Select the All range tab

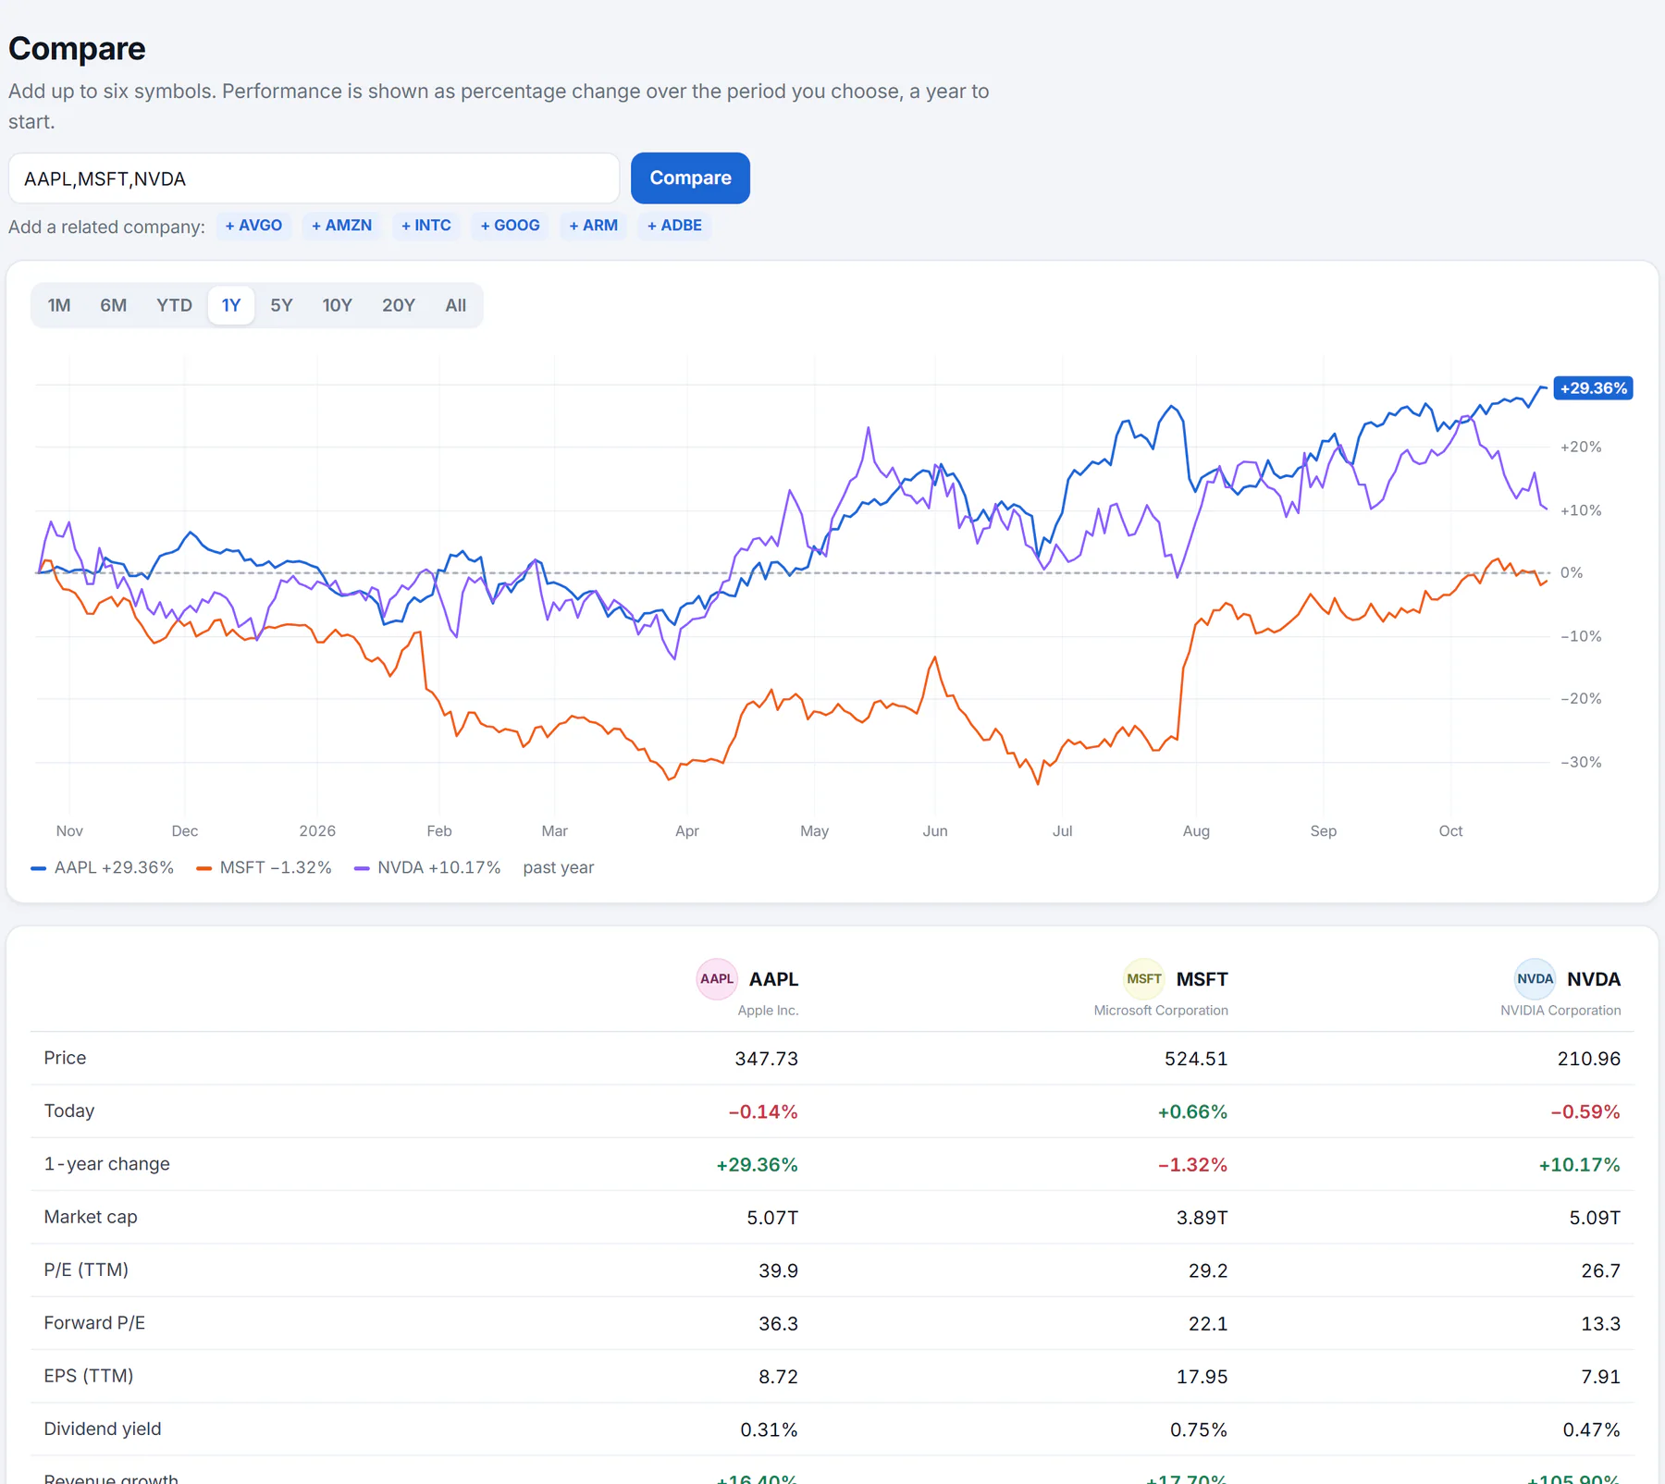[x=455, y=305]
